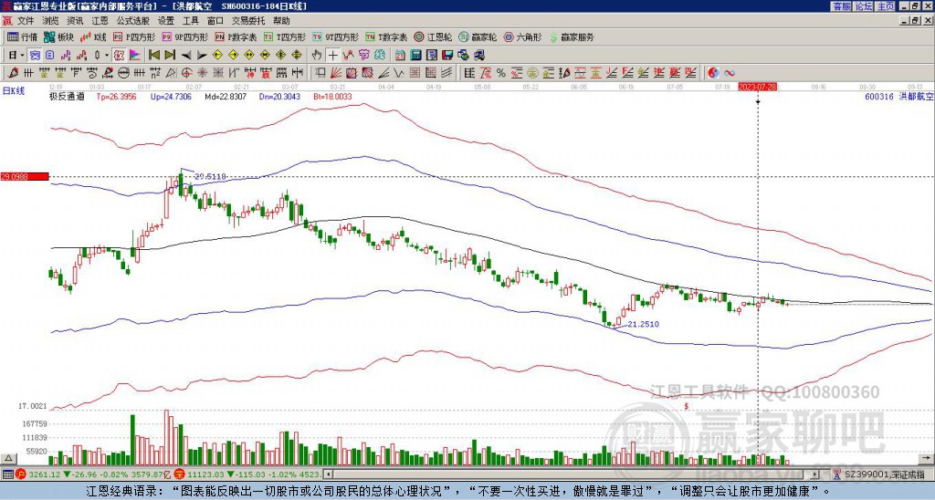
Task: Toggle the first blue chart-style button
Action: [35, 56]
